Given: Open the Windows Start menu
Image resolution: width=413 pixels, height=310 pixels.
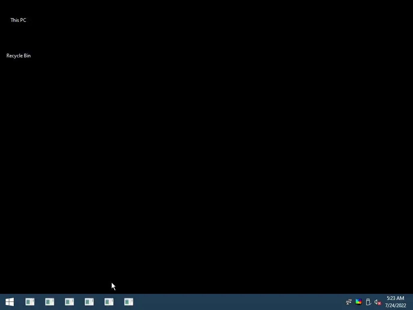Looking at the screenshot, I should [x=10, y=302].
